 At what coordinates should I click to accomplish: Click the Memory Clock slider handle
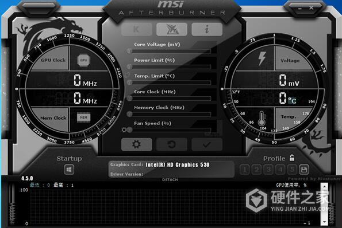(x=129, y=114)
